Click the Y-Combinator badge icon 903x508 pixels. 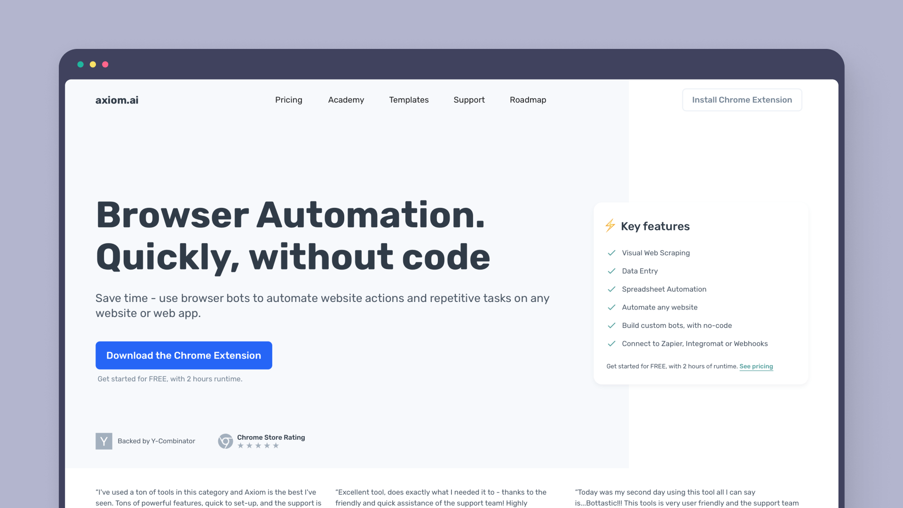(x=103, y=440)
